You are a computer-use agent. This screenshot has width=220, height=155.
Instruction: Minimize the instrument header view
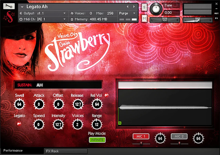[216, 9]
